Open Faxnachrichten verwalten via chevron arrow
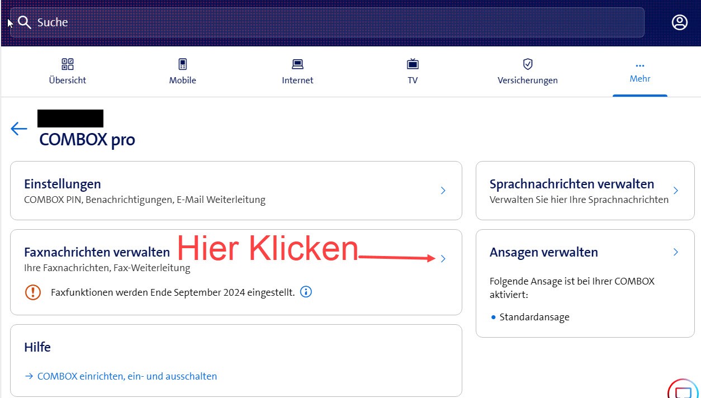The width and height of the screenshot is (701, 398). [443, 258]
